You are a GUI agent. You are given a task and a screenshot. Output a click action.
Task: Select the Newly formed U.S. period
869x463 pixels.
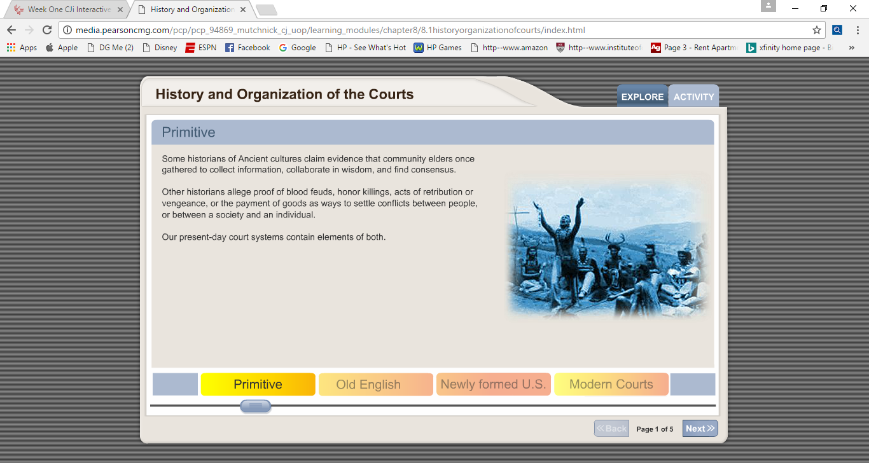pos(493,384)
